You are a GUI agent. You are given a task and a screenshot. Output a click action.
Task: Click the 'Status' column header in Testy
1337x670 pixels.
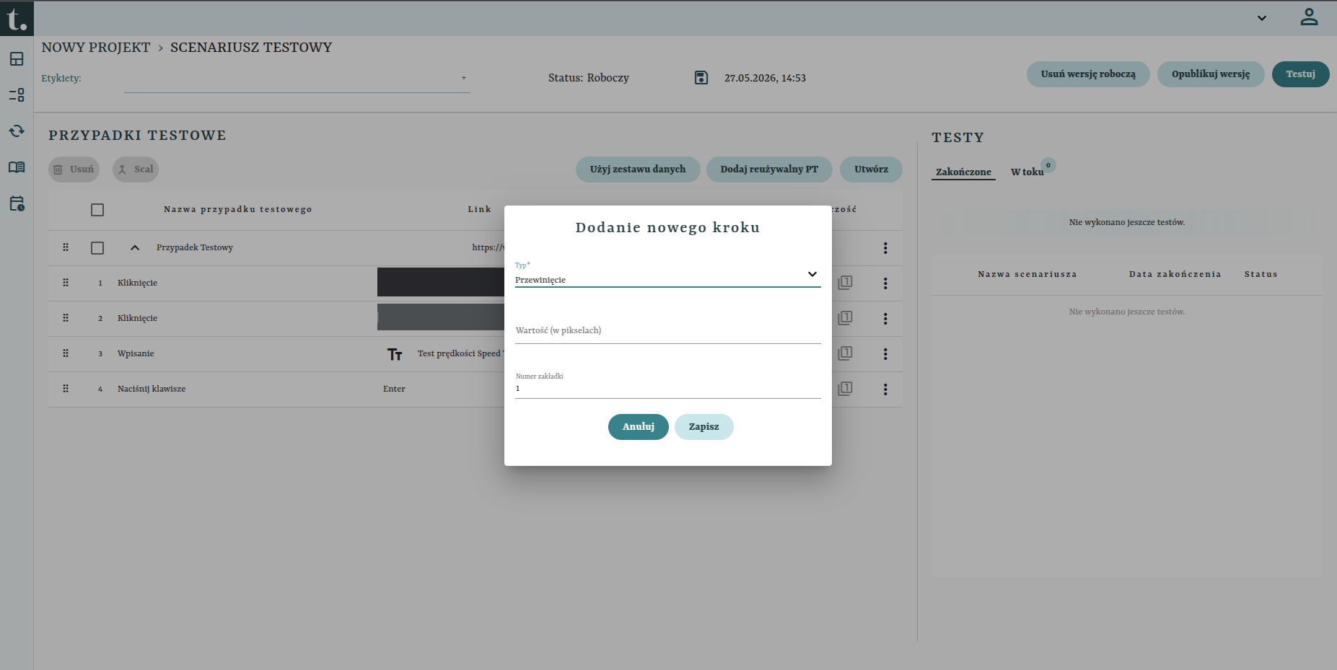(1261, 274)
